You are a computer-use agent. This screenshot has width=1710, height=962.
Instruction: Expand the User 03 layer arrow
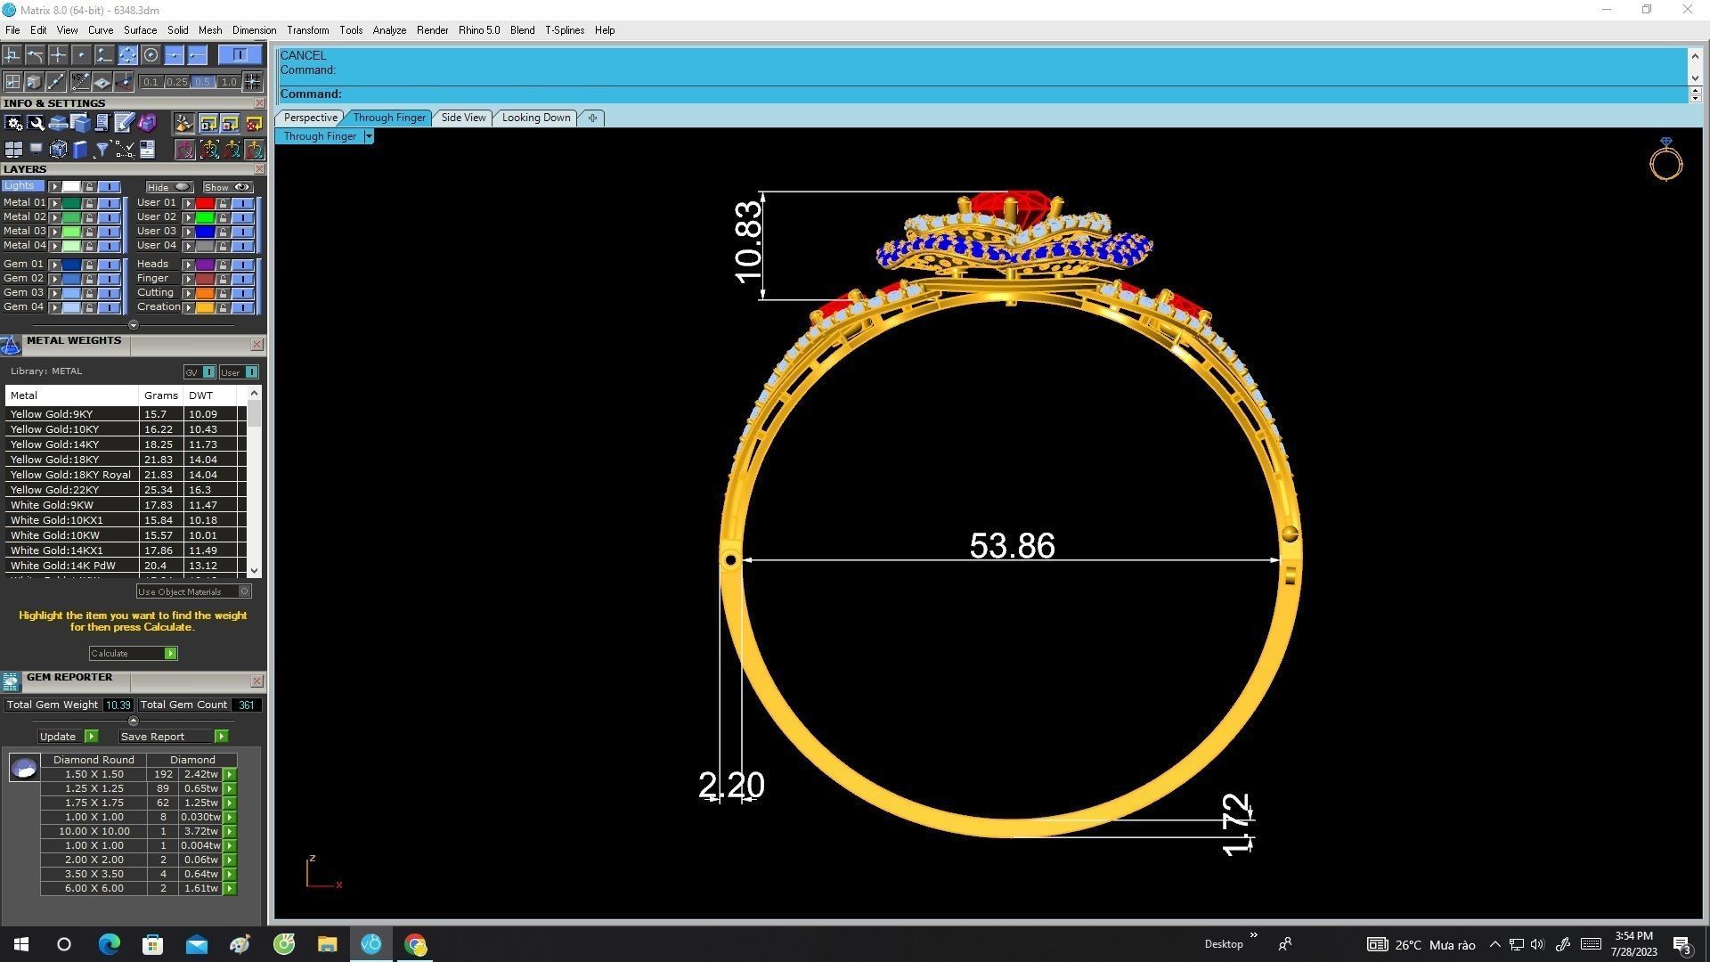click(188, 232)
